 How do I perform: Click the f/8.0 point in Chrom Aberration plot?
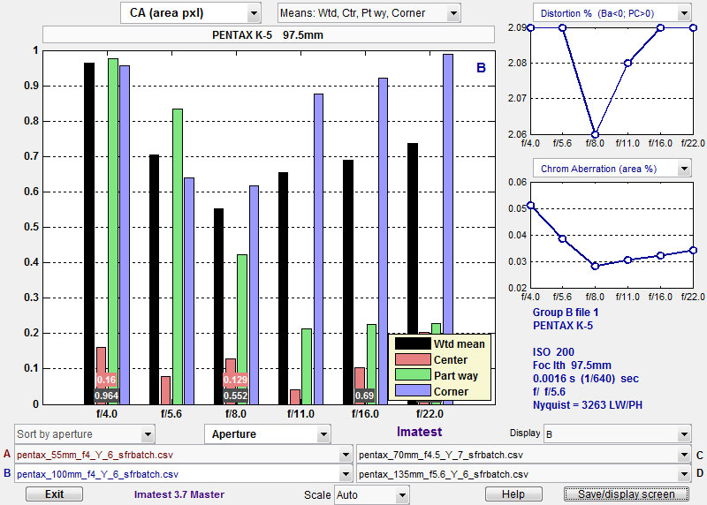point(595,267)
